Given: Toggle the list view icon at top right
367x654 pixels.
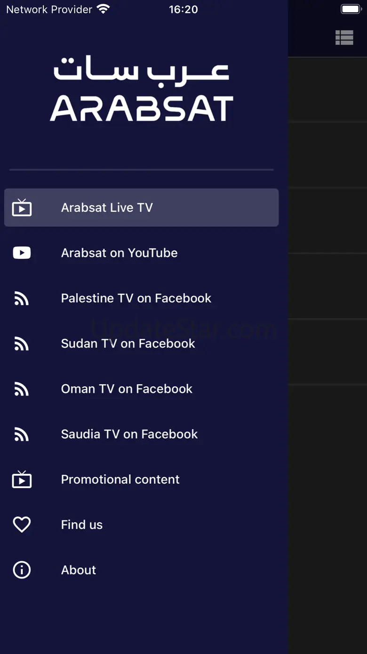Looking at the screenshot, I should tap(344, 38).
